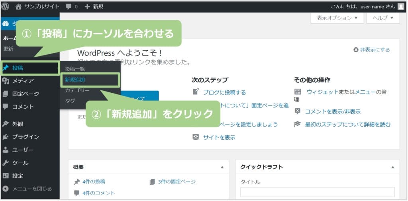Click the ツール wrench icon

(6, 163)
